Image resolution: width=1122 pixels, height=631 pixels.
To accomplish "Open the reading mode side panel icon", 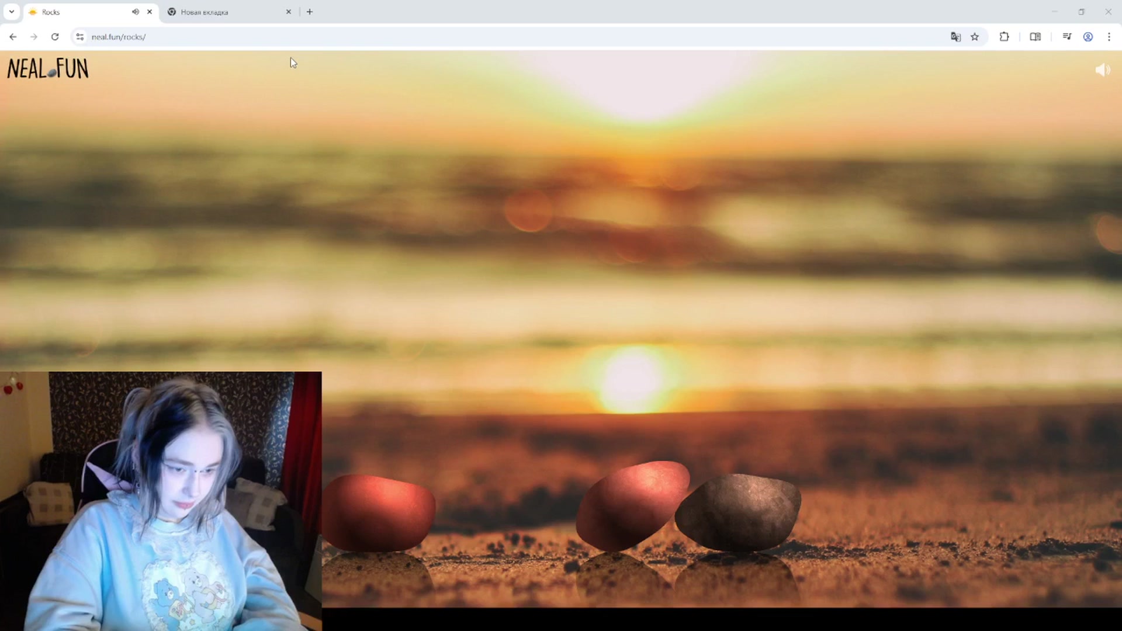I will [x=1035, y=37].
